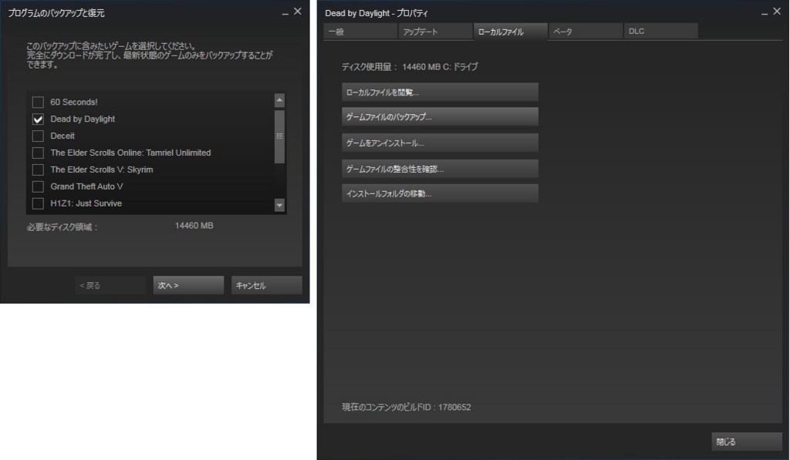Select the Grand Theft Auto V checkbox

coord(38,186)
